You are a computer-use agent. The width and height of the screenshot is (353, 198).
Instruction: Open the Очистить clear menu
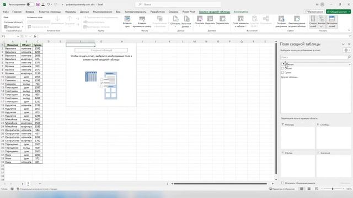pos(200,21)
